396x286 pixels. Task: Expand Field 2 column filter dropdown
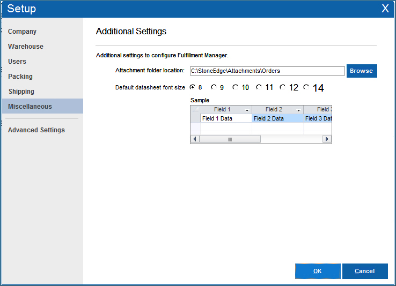pyautogui.click(x=298, y=110)
